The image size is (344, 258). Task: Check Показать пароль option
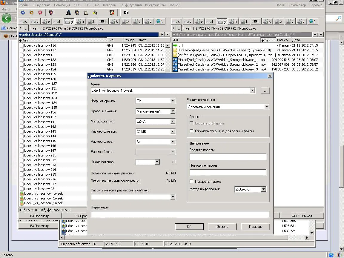point(191,182)
